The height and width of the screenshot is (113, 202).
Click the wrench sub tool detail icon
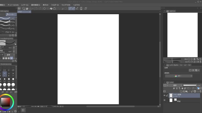pyautogui.click(x=16, y=61)
